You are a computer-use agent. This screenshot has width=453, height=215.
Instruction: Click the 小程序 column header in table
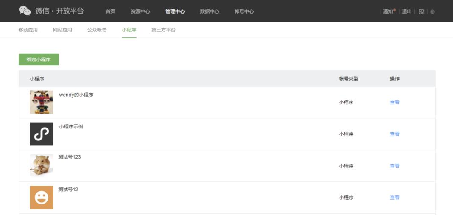pos(37,78)
